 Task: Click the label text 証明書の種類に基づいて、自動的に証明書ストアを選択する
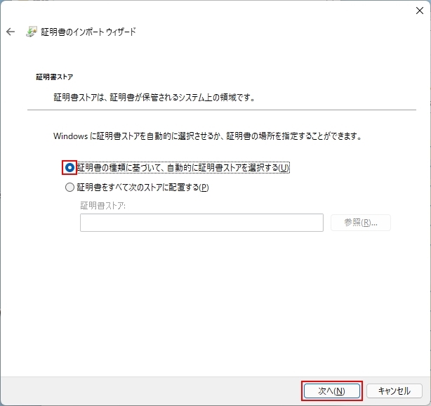(x=183, y=168)
